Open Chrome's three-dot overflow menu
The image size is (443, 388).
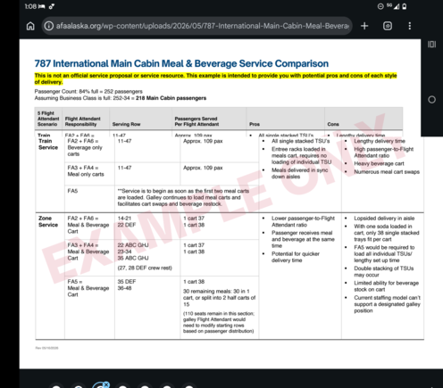(410, 26)
